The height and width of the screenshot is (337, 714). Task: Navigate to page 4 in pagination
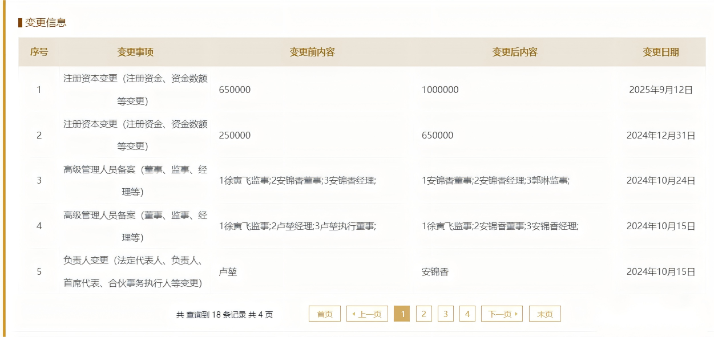467,314
